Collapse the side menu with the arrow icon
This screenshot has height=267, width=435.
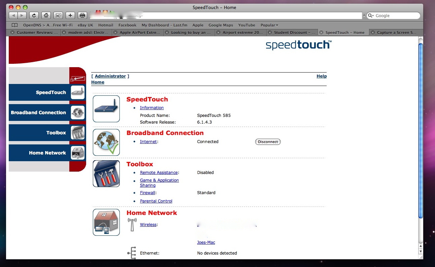[x=78, y=79]
